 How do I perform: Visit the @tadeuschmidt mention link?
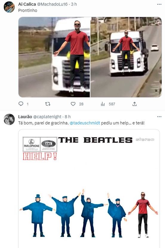(x=85, y=123)
